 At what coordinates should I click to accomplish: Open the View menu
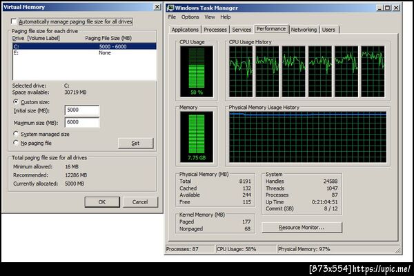pos(210,17)
